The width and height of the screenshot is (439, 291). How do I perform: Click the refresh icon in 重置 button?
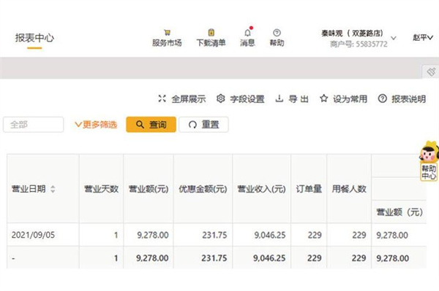192,125
